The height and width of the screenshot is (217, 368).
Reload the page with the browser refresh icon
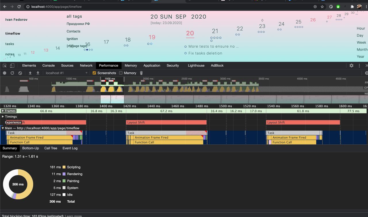click(x=19, y=7)
